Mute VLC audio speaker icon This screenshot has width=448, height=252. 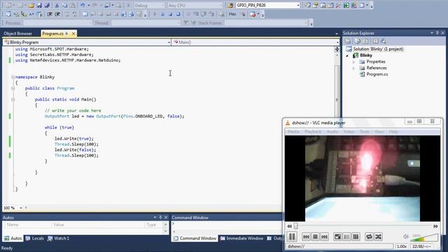[x=406, y=237]
